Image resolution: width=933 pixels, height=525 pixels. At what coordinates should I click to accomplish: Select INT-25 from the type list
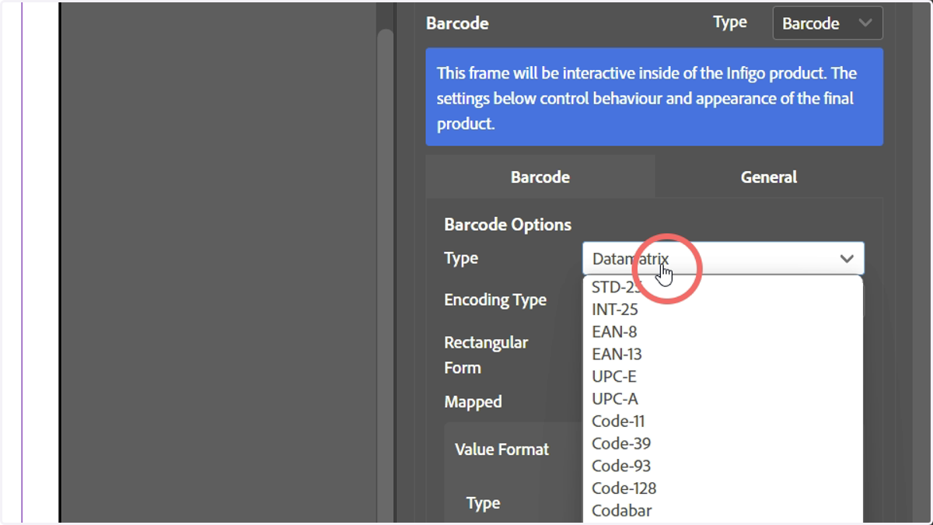(723, 310)
